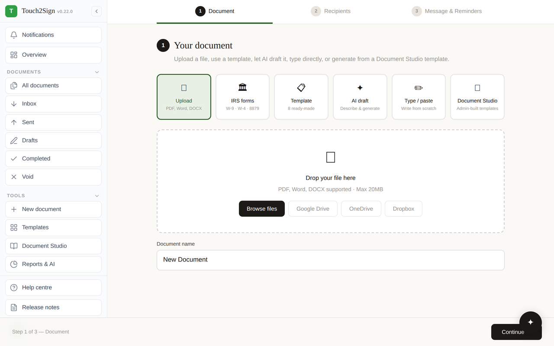The image size is (554, 346).
Task: Click the Continue button
Action: point(516,332)
